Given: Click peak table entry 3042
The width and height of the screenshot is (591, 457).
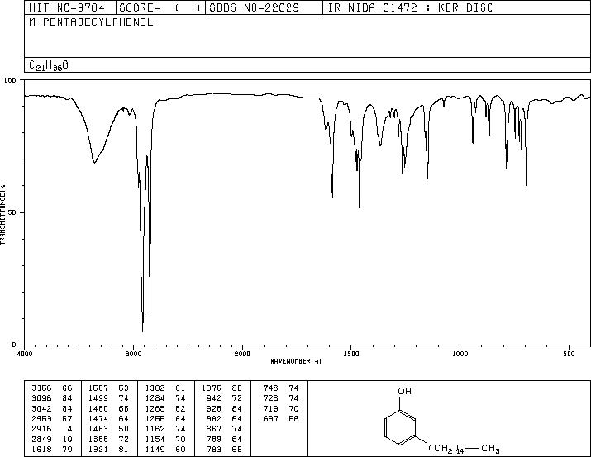Looking at the screenshot, I should point(42,408).
